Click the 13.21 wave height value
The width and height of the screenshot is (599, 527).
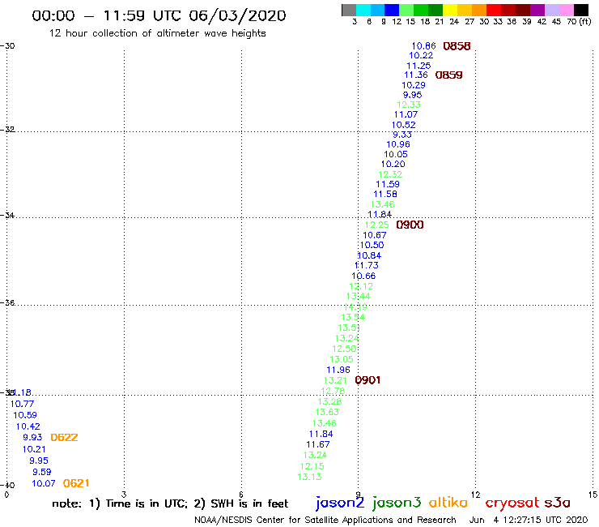point(335,380)
